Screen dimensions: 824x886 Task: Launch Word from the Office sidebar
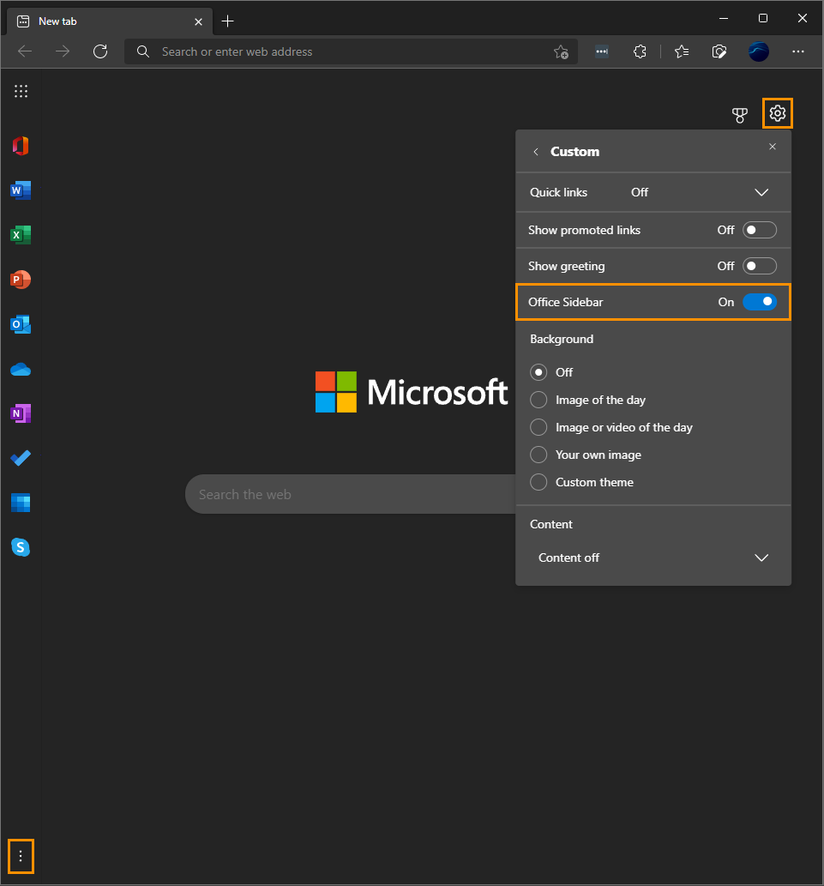(x=21, y=190)
